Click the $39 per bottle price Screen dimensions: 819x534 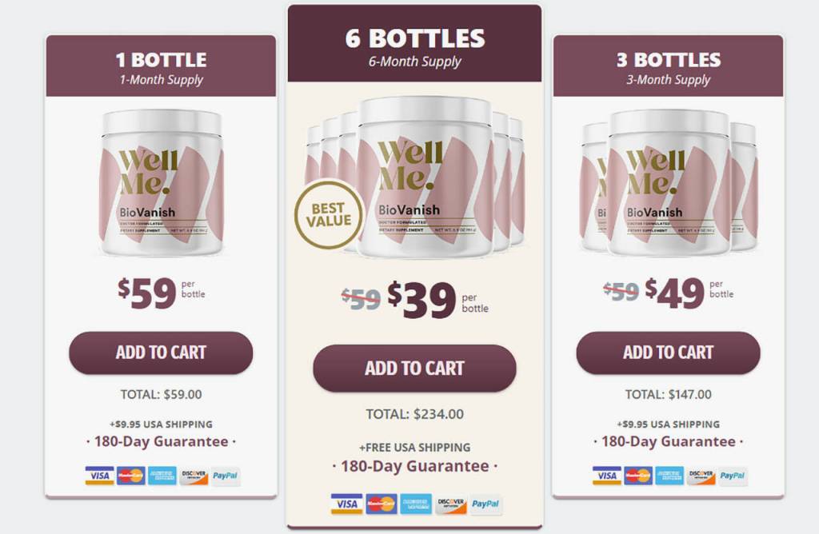pyautogui.click(x=421, y=299)
